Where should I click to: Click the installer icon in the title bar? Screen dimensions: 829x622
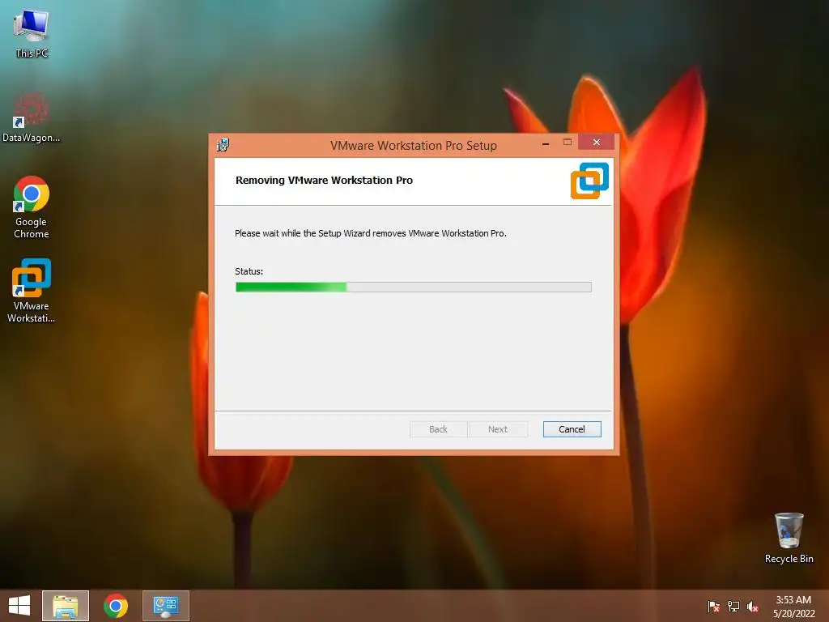pos(223,145)
